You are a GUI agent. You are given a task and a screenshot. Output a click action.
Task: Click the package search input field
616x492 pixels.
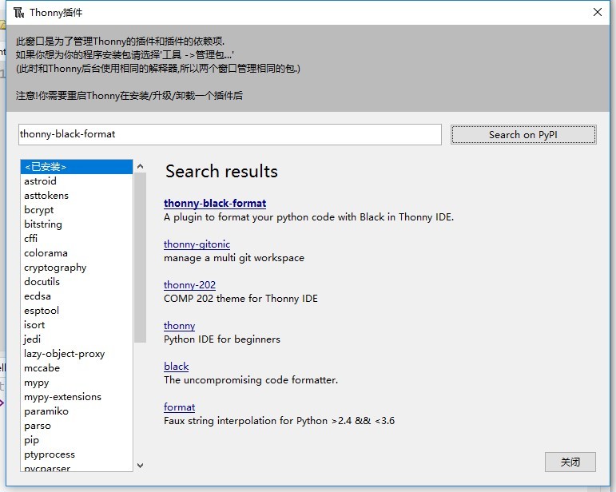pyautogui.click(x=229, y=134)
